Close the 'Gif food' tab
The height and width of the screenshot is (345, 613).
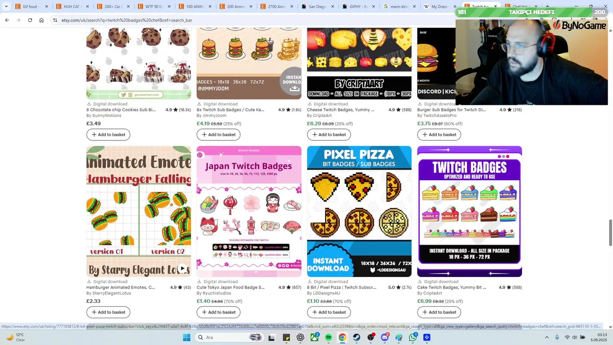(45, 7)
